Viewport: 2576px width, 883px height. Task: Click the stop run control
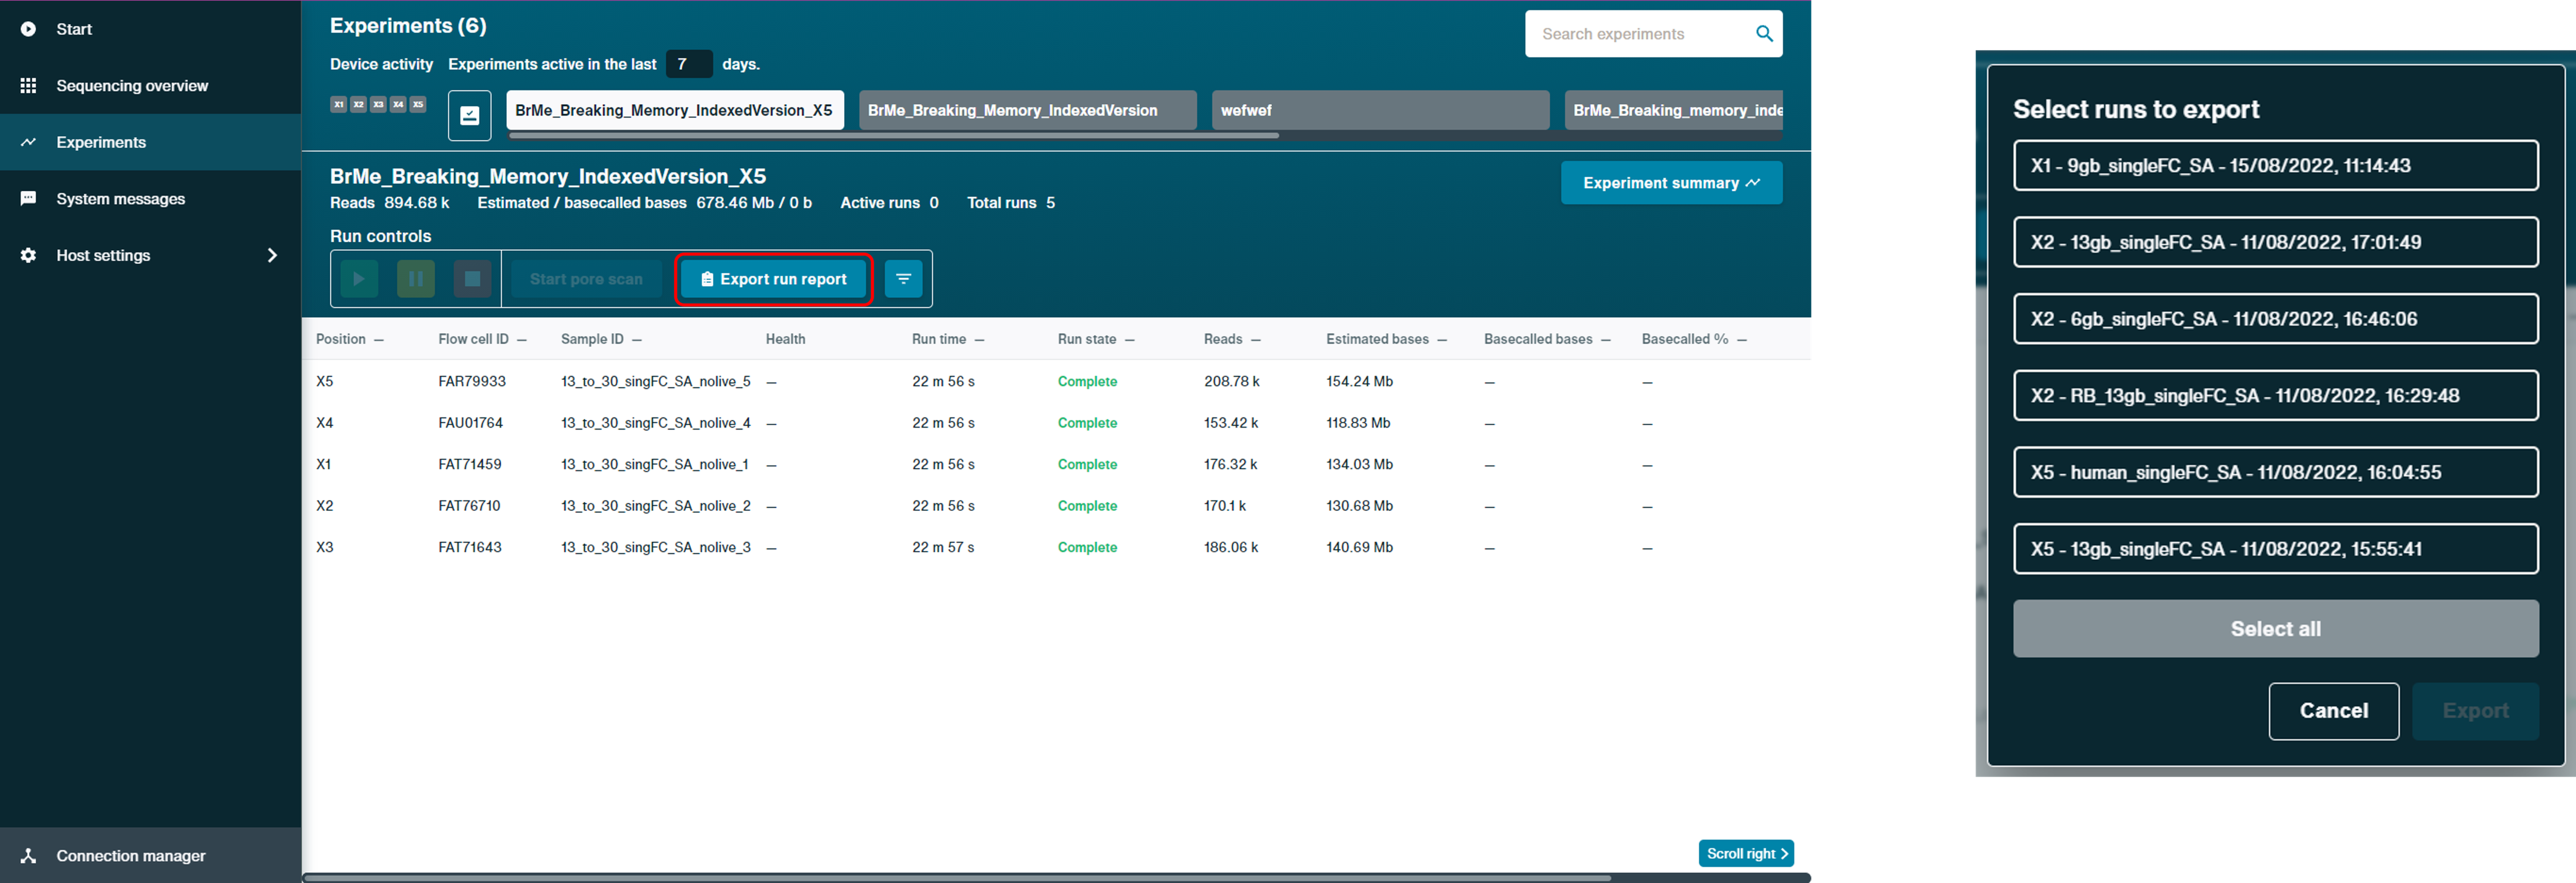[472, 279]
